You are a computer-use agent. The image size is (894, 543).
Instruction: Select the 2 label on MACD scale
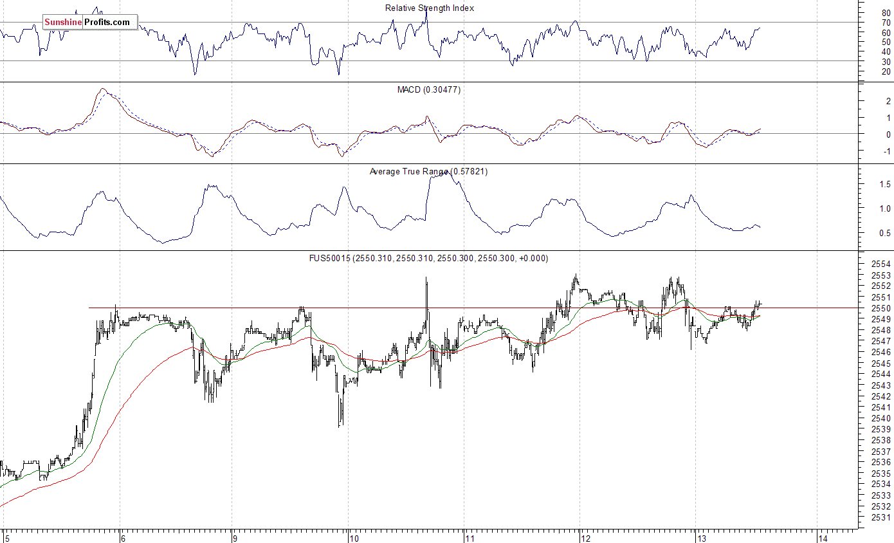888,102
